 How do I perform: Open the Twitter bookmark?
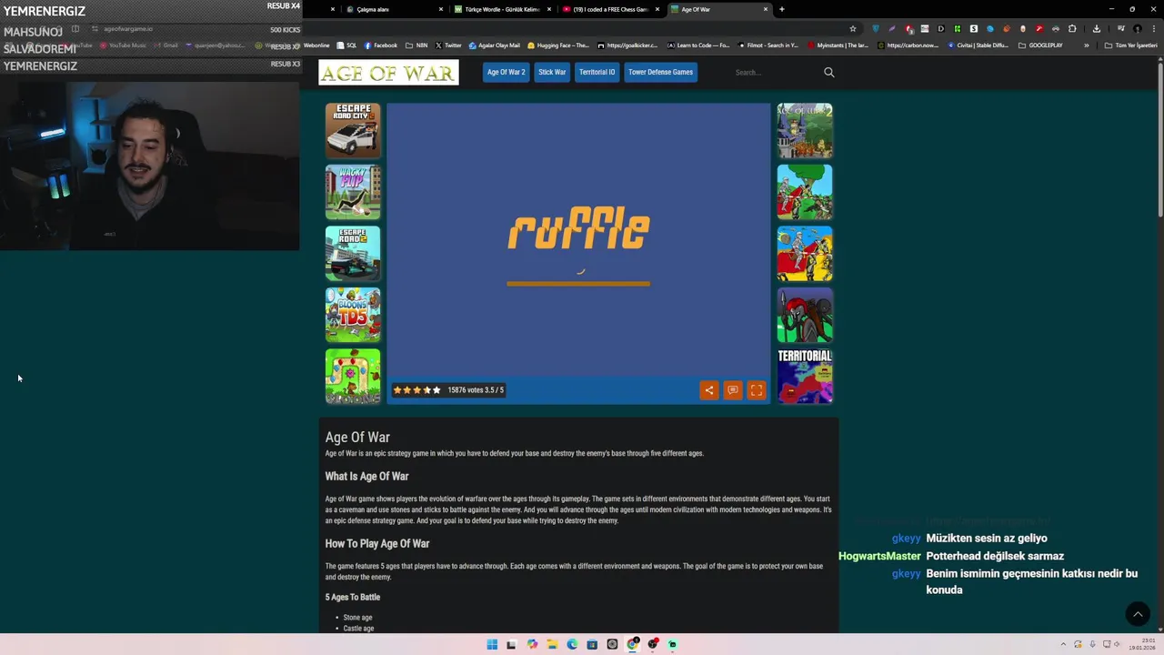(448, 45)
